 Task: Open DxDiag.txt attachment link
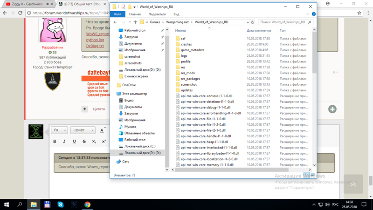[x=95, y=46]
